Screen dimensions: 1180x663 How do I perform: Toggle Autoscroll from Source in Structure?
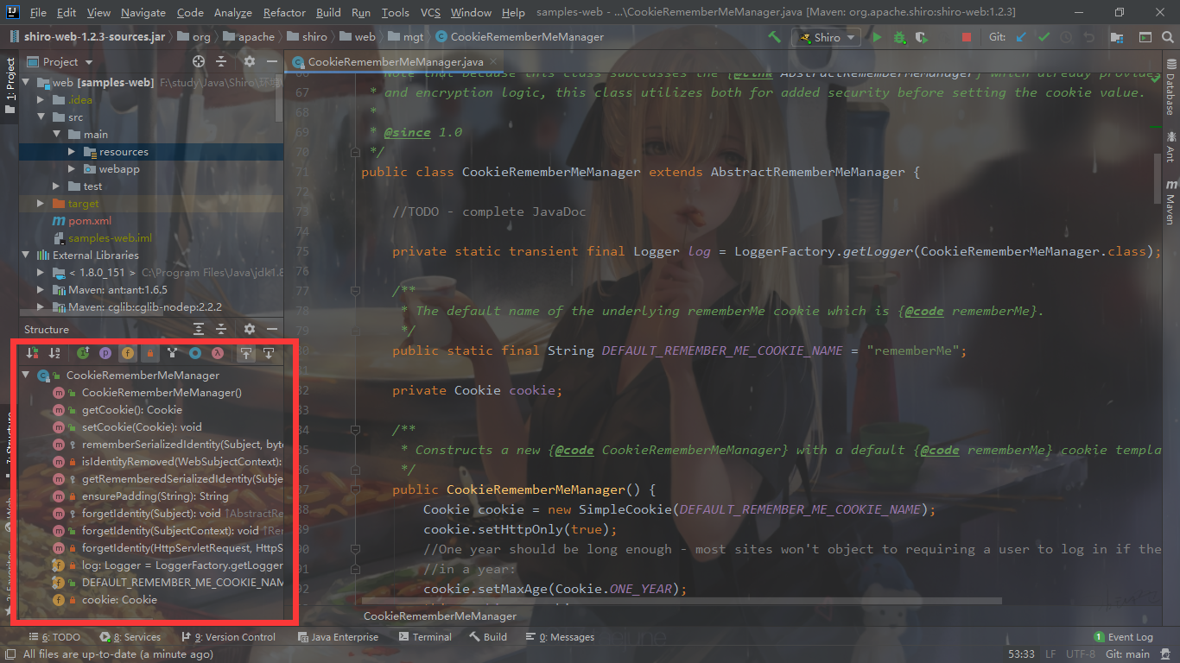(x=269, y=353)
